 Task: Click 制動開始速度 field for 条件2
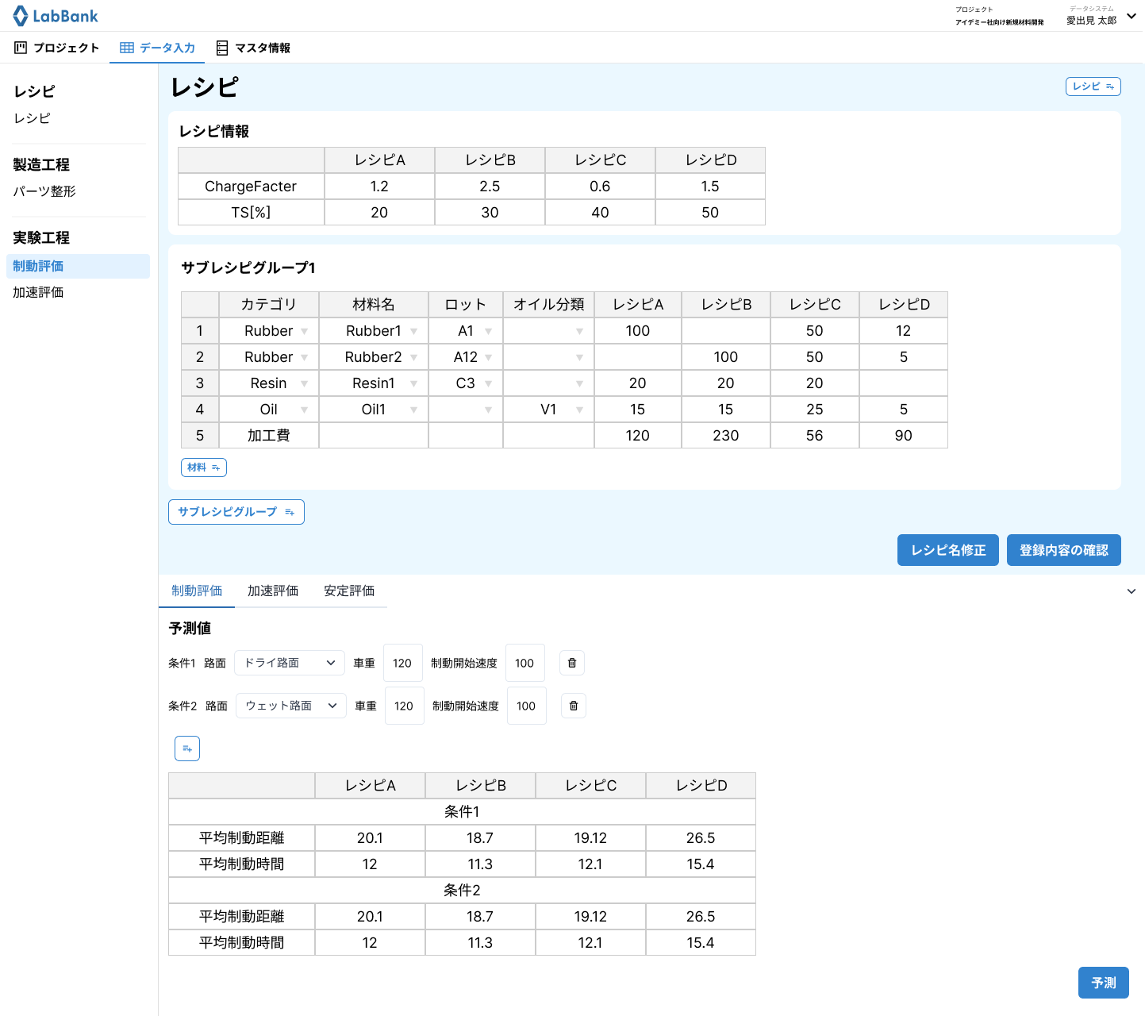[x=526, y=706]
